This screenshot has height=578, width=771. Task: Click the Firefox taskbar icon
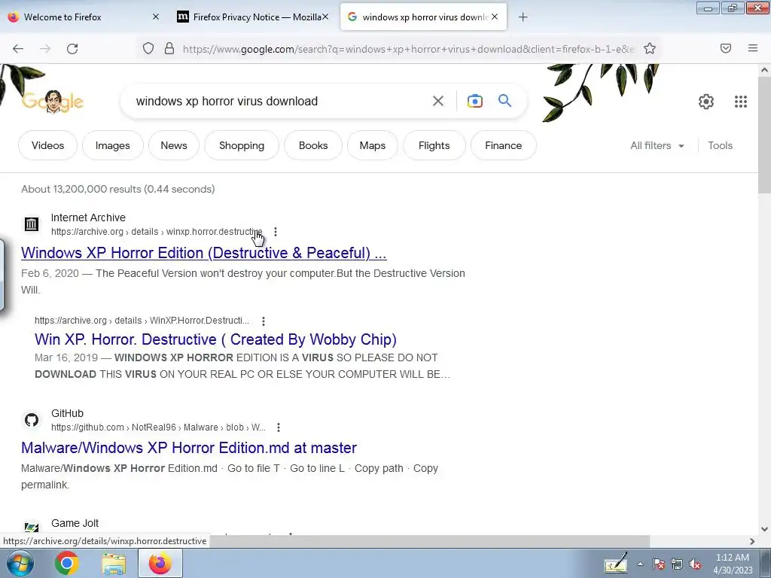pyautogui.click(x=160, y=563)
